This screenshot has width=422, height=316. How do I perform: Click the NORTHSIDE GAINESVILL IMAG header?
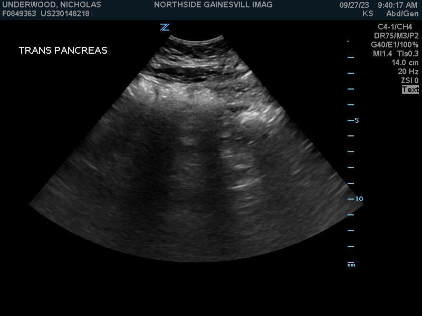[213, 5]
